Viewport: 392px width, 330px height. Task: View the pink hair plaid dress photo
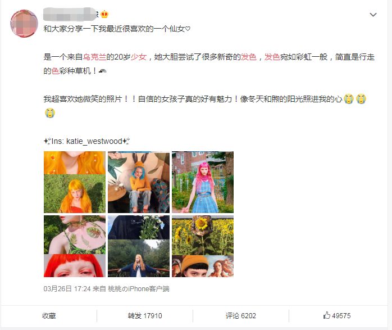(x=203, y=182)
